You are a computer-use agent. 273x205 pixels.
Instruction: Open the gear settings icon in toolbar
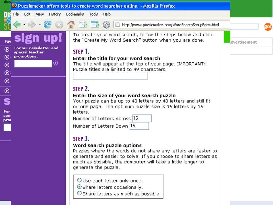pyautogui.click(x=106, y=25)
